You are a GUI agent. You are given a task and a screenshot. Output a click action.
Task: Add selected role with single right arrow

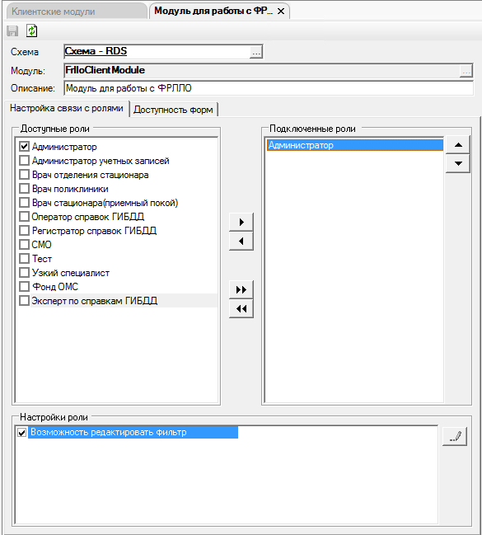241,223
